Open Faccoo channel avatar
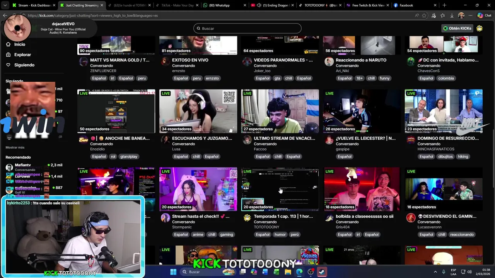Screen dimensions: 495x278 247,140
